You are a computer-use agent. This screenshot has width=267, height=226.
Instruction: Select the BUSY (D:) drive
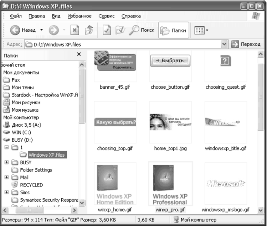pyautogui.click(x=18, y=140)
